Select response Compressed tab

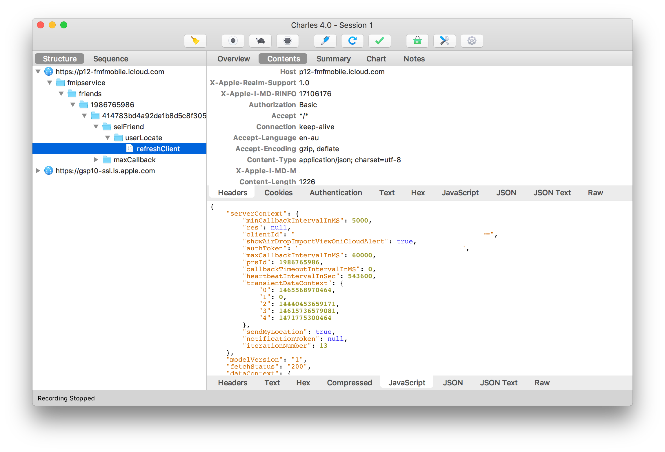click(349, 383)
